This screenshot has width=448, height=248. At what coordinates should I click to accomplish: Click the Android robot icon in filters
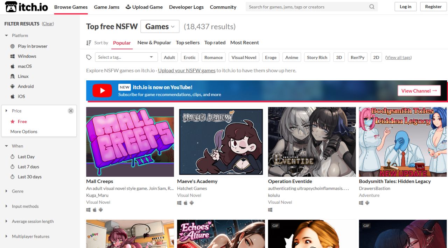point(13,86)
